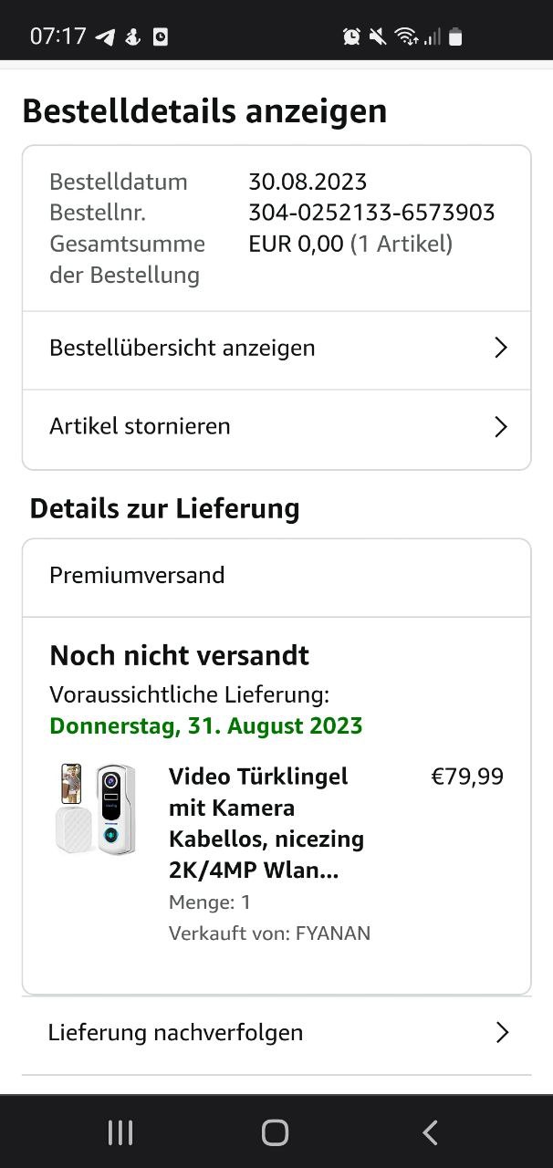The image size is (553, 1168).
Task: Open recent apps navigation button
Action: pyautogui.click(x=120, y=1132)
